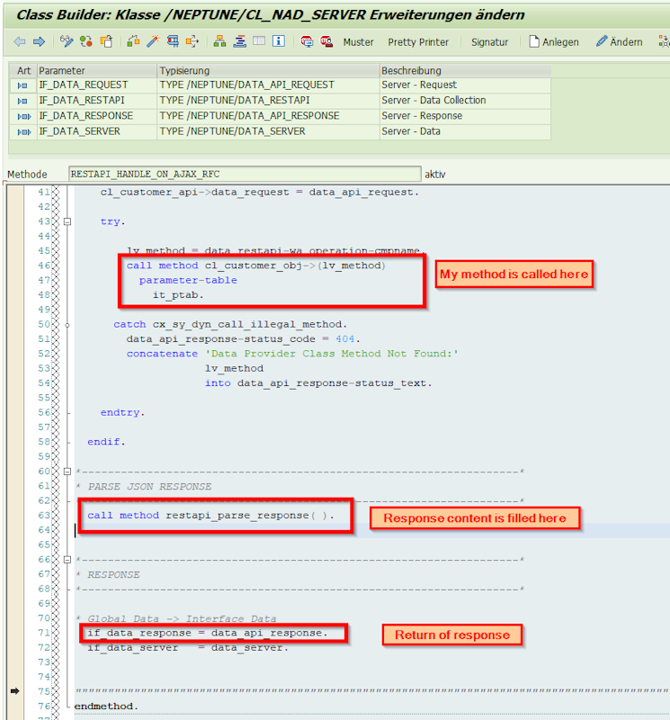This screenshot has height=720, width=670.
Task: Collapse comment block at line 66
Action: tap(67, 560)
